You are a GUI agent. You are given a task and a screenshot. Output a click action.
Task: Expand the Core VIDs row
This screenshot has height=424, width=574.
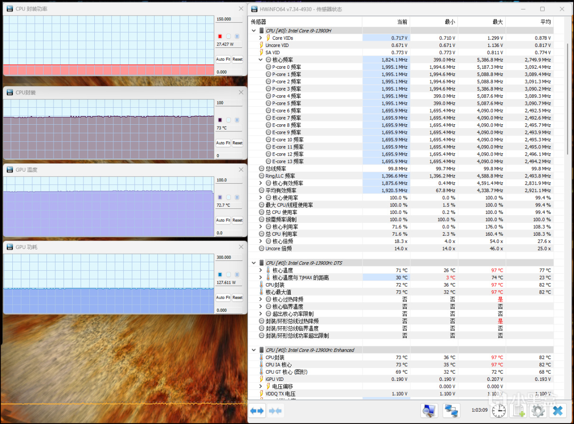(x=261, y=38)
